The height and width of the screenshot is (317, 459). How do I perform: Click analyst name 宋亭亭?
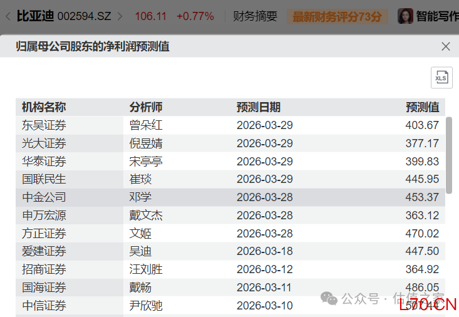[146, 162]
